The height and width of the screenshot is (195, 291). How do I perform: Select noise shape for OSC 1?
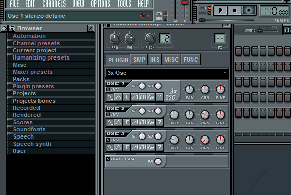click(151, 97)
